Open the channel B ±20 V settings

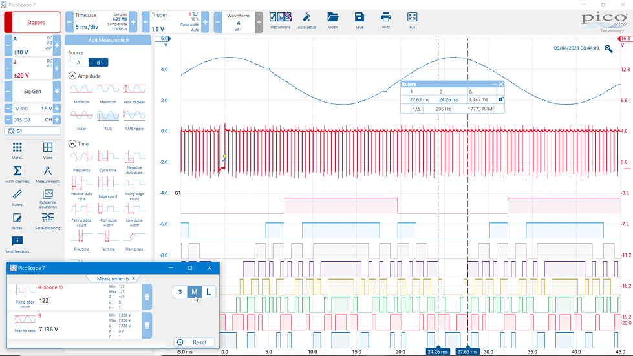(33, 68)
